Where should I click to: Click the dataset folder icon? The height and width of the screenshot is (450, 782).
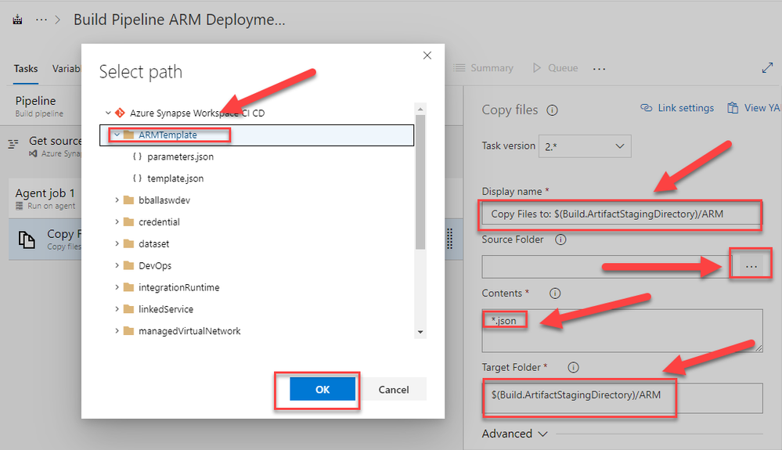click(128, 243)
